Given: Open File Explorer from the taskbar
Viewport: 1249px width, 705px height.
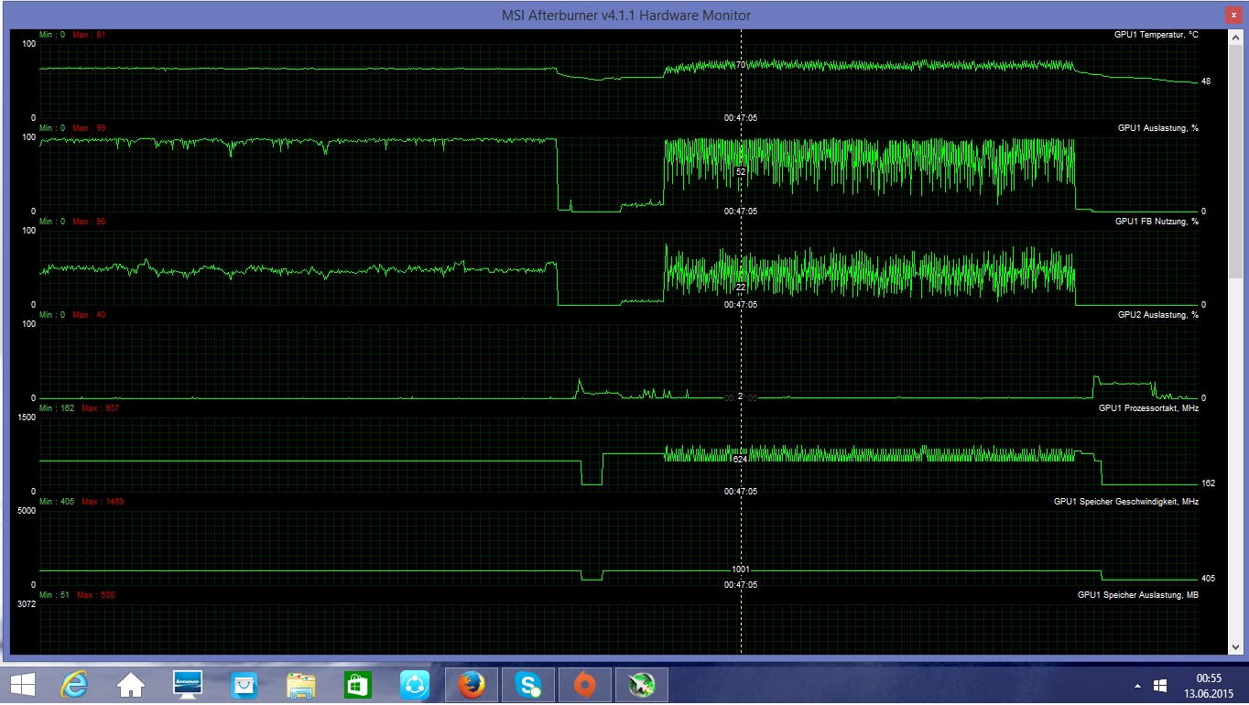Looking at the screenshot, I should [x=300, y=684].
